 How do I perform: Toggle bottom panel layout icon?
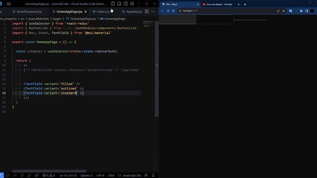[119, 4]
